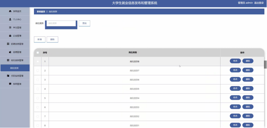Click 删除 for row 岗位类别6
Screen dimensions: 267x128
(248, 79)
